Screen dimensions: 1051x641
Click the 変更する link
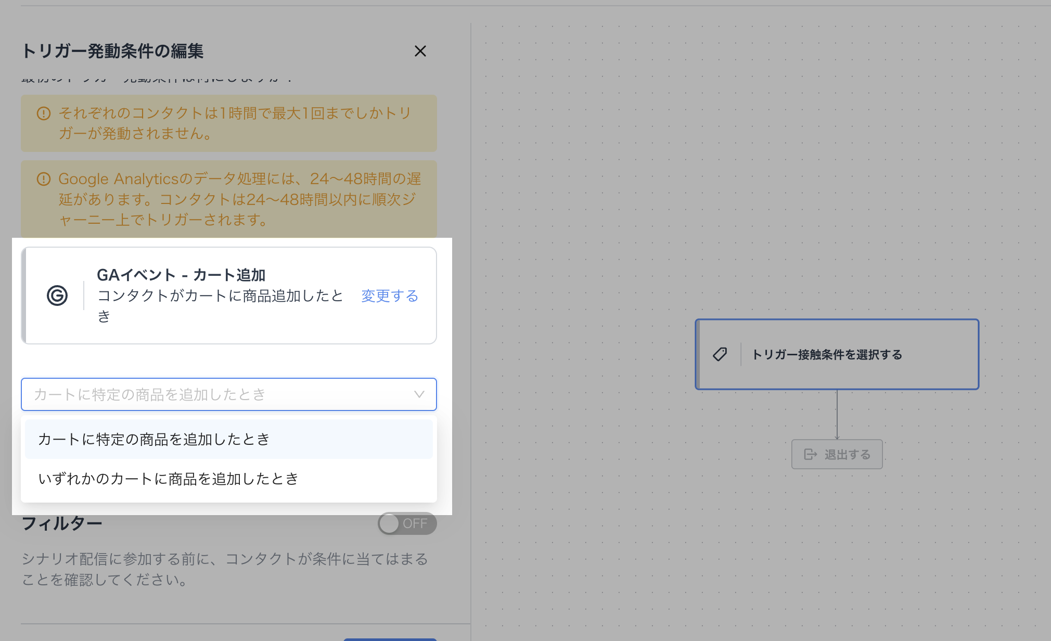(390, 296)
